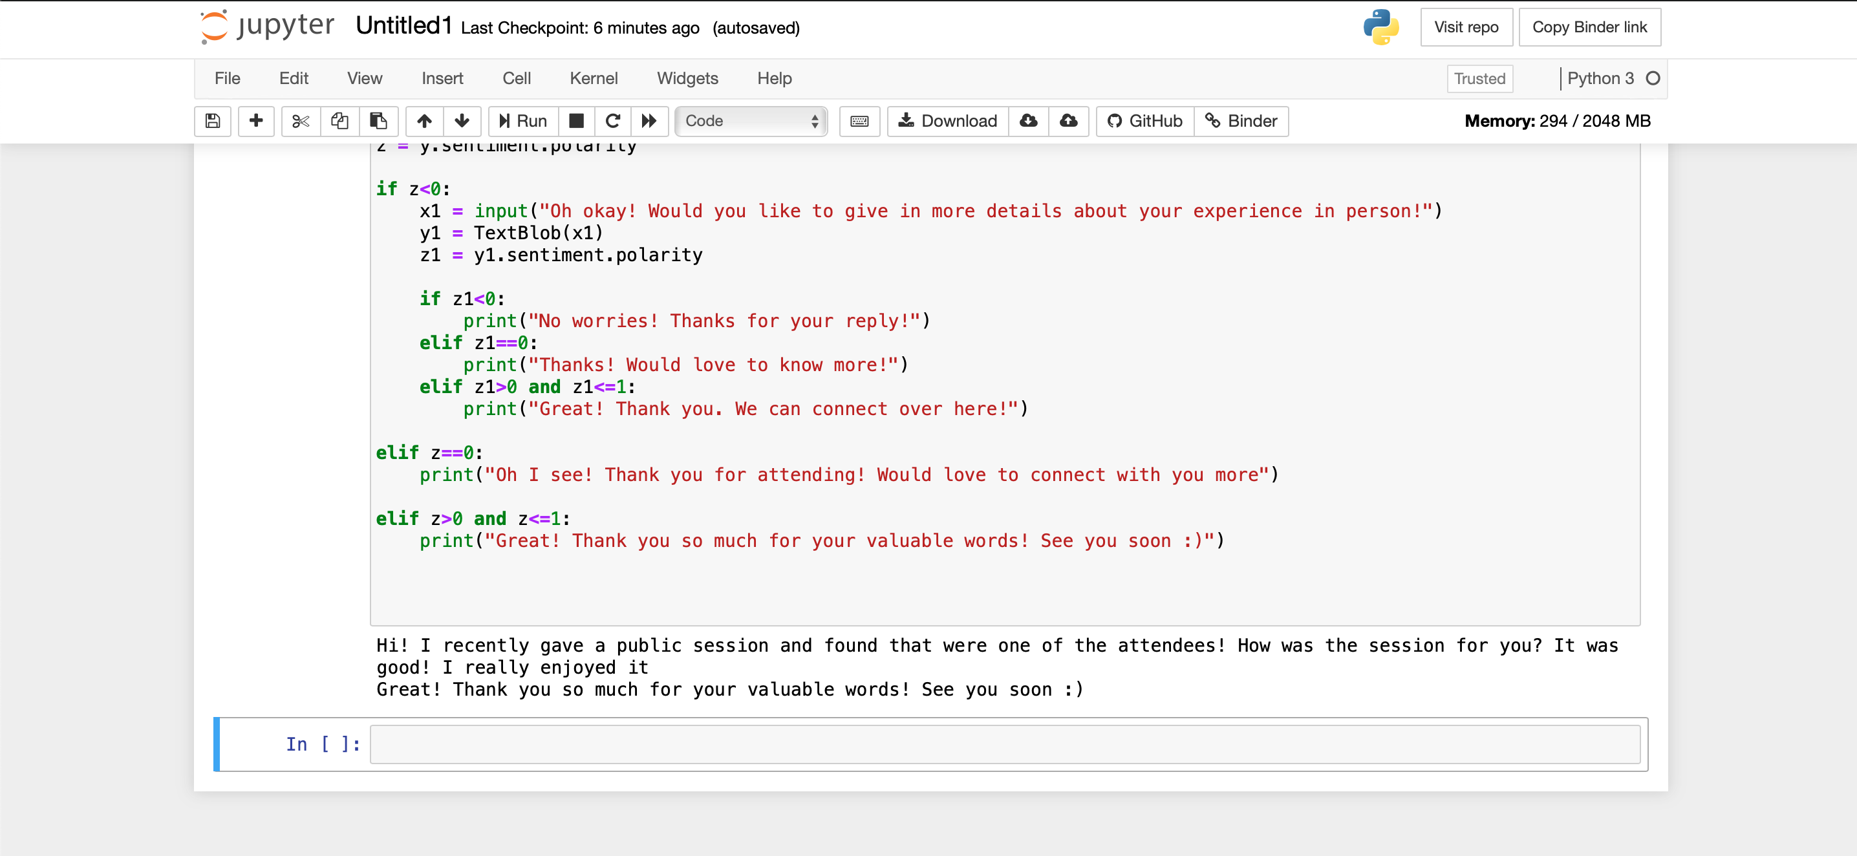Move selected cell up arrow
The width and height of the screenshot is (1857, 856).
point(425,121)
